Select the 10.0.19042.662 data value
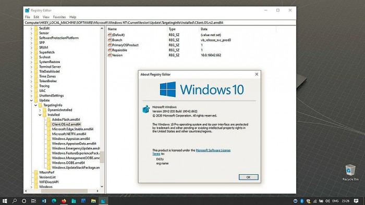The width and height of the screenshot is (365, 205). 211,55
